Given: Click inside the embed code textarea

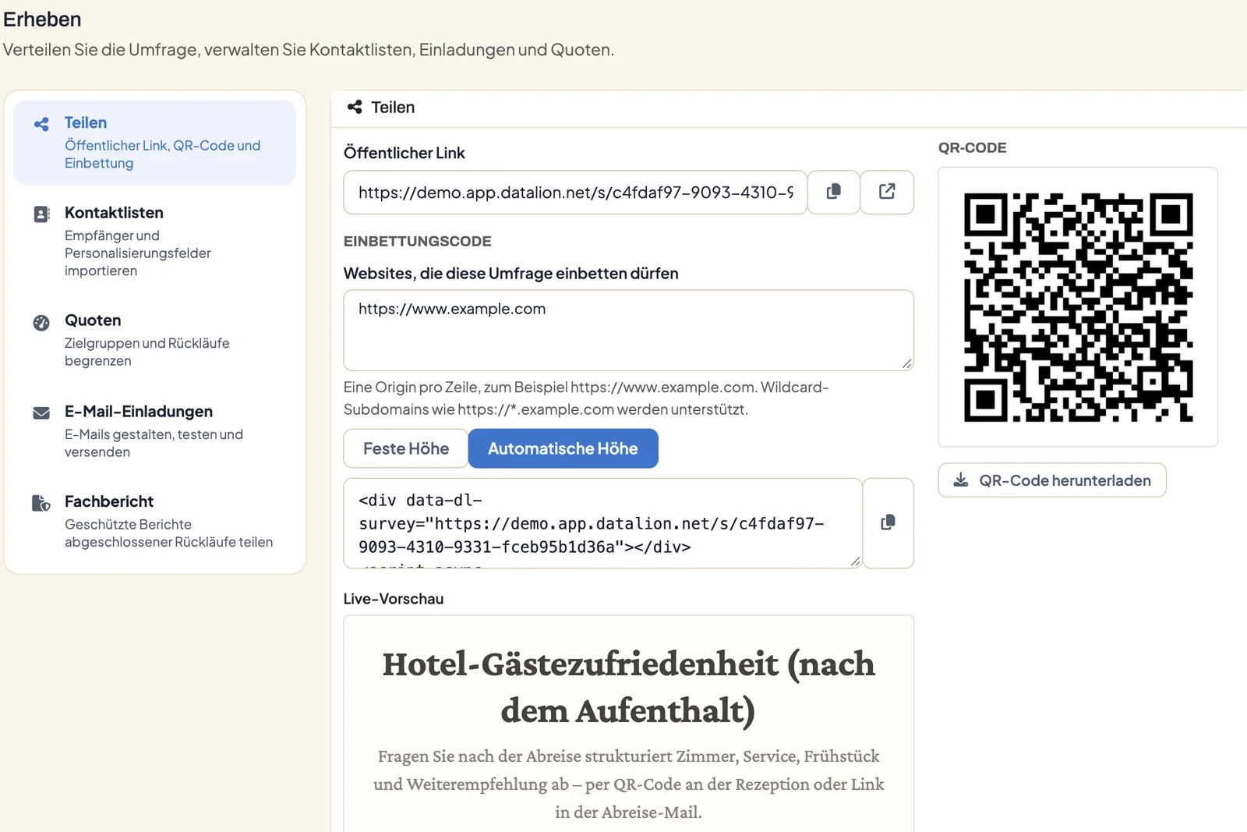Looking at the screenshot, I should 602,522.
